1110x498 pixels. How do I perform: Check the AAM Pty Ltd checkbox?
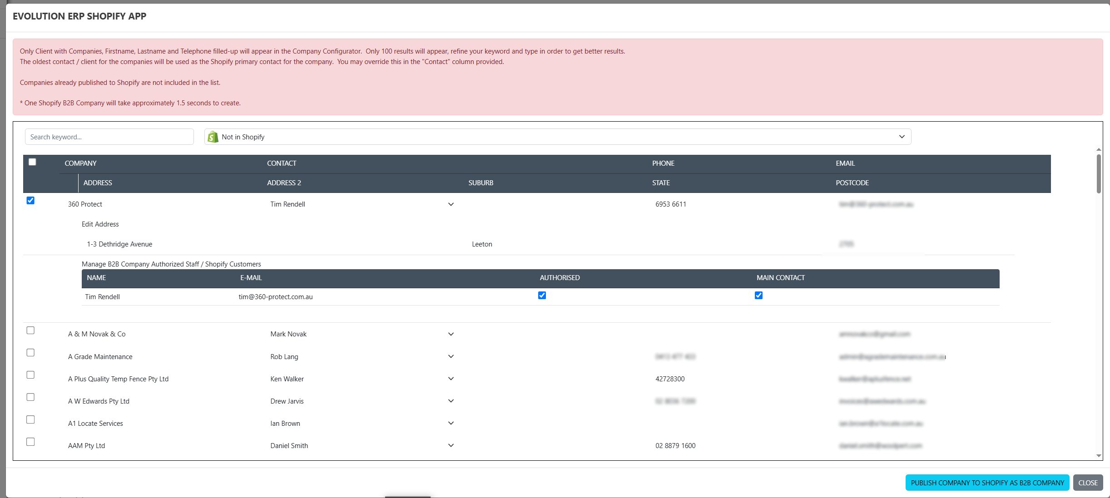coord(30,442)
